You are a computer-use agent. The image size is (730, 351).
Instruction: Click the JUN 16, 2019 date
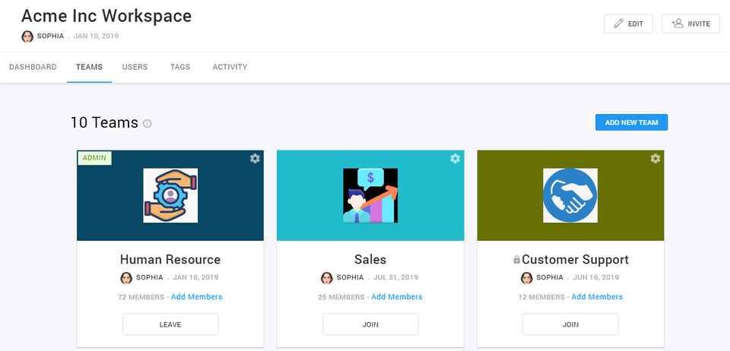point(596,277)
